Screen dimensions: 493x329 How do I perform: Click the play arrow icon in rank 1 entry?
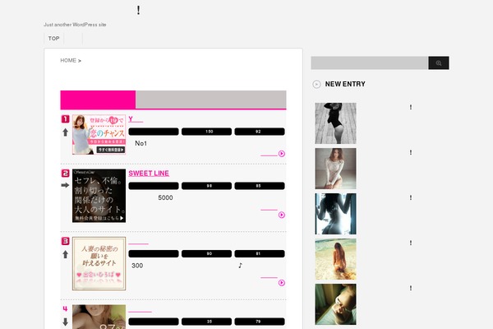[282, 154]
